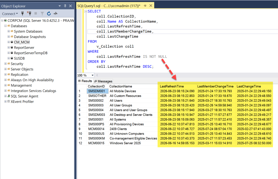The width and height of the screenshot is (278, 179).
Task: Select the XEvent Profiler tree item
Action: pyautogui.click(x=22, y=102)
